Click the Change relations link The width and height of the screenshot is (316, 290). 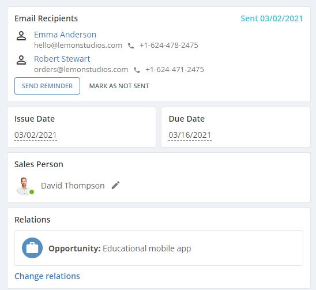[47, 276]
